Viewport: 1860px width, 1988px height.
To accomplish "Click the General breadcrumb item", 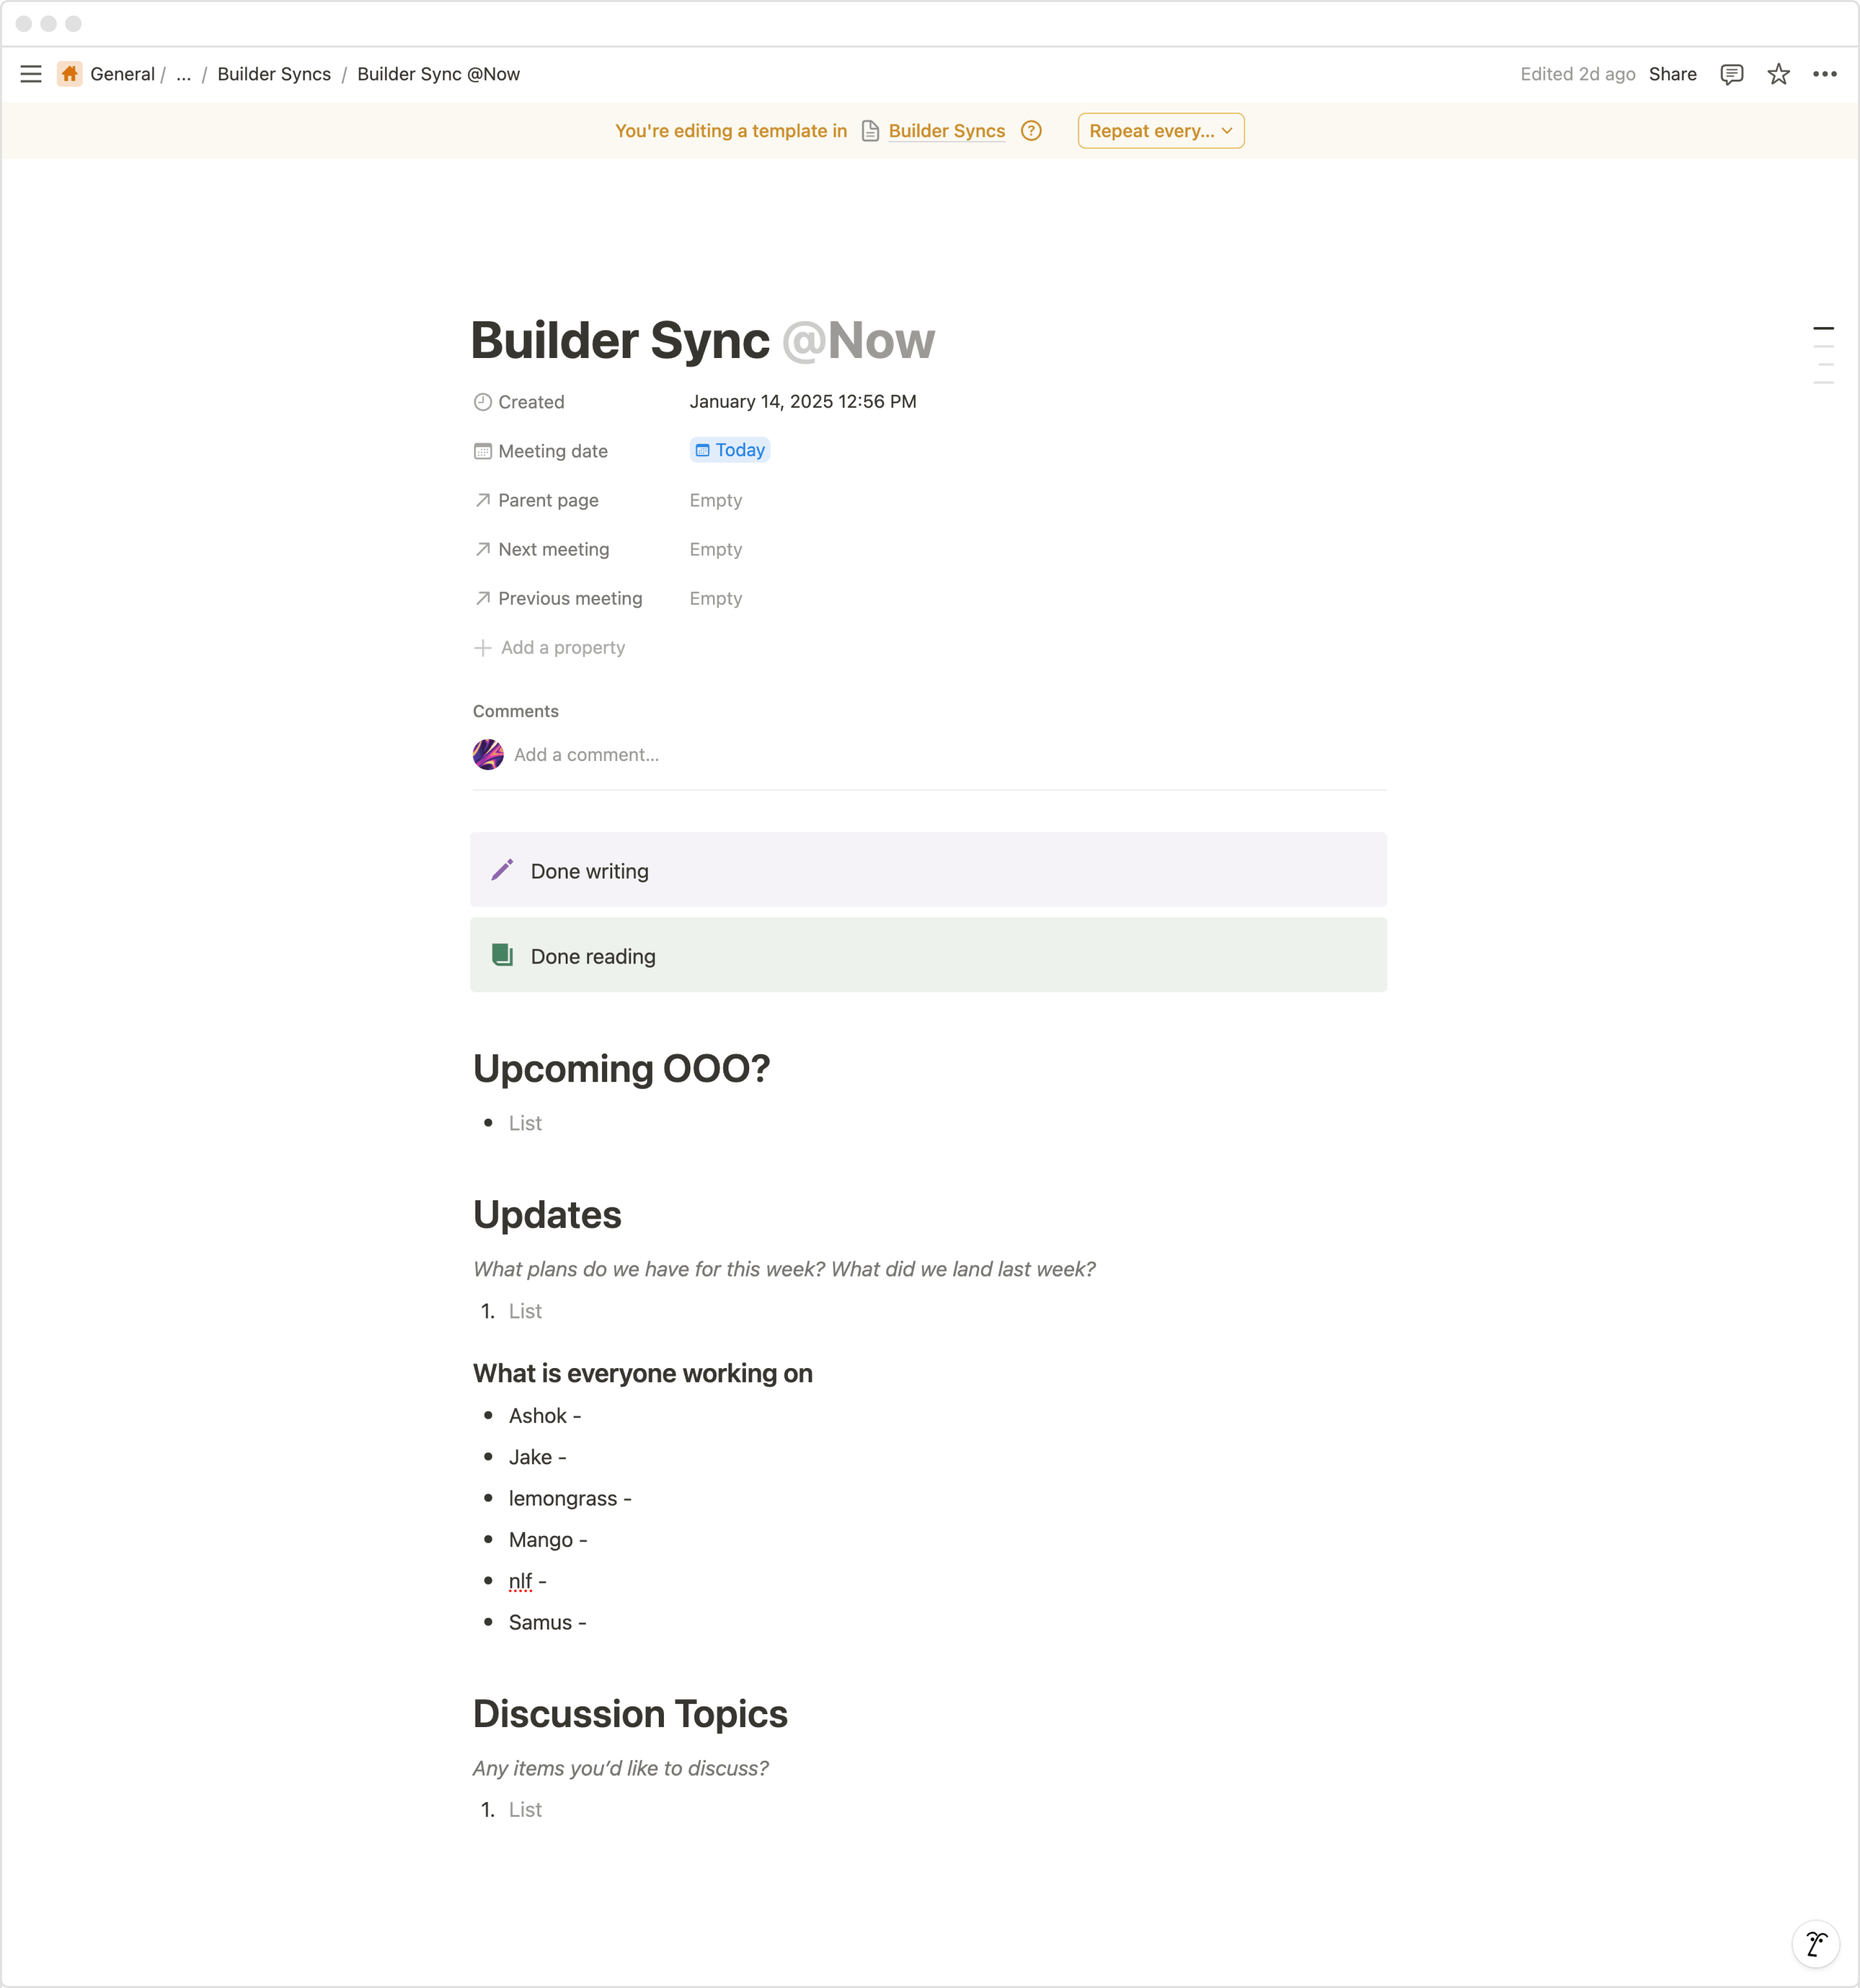I will (122, 74).
